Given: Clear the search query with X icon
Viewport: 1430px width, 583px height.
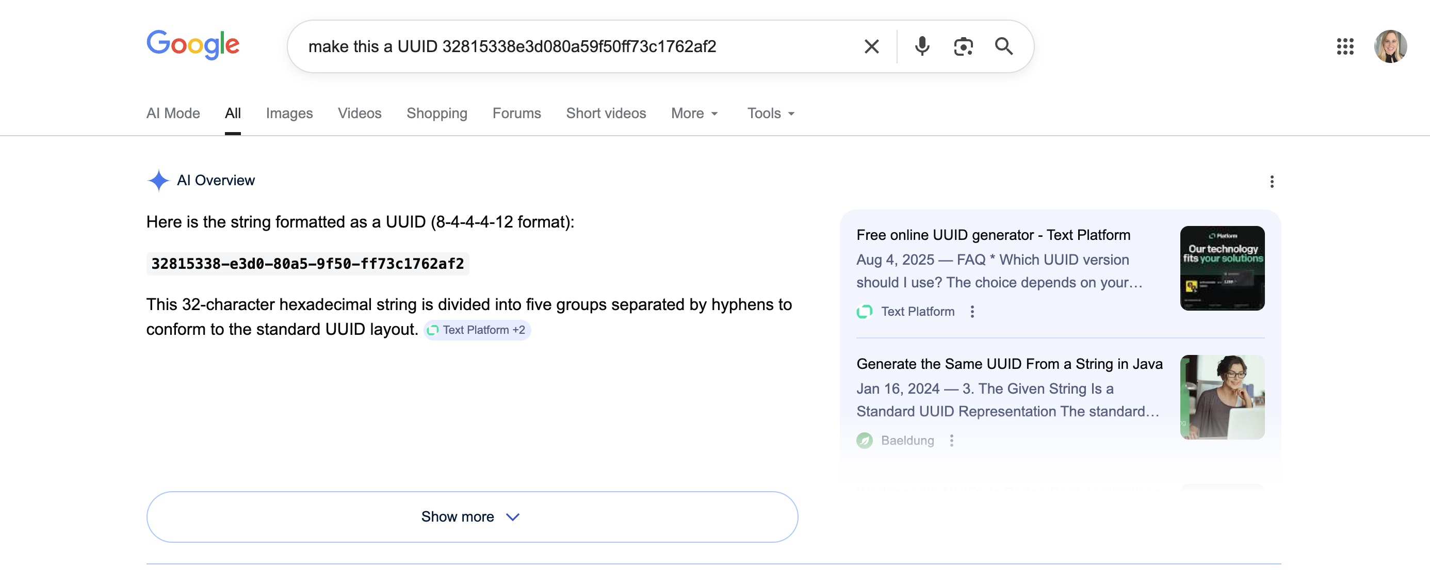Looking at the screenshot, I should point(871,46).
